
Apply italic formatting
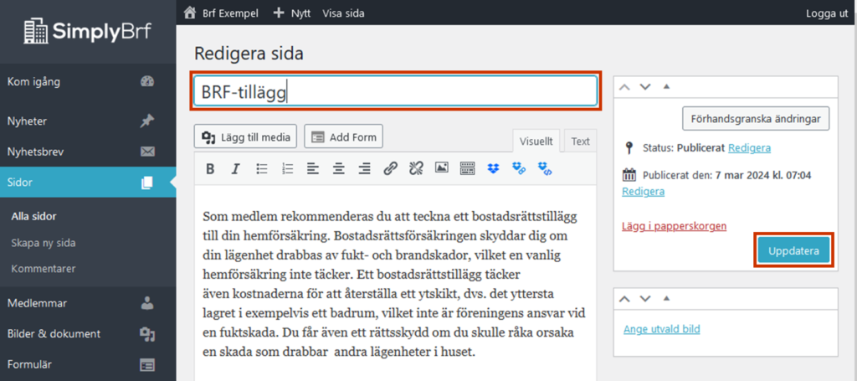[235, 169]
